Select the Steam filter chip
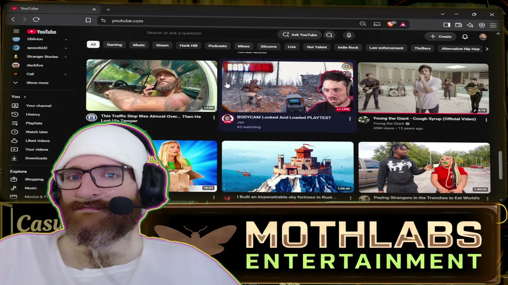This screenshot has height=285, width=508. [162, 45]
